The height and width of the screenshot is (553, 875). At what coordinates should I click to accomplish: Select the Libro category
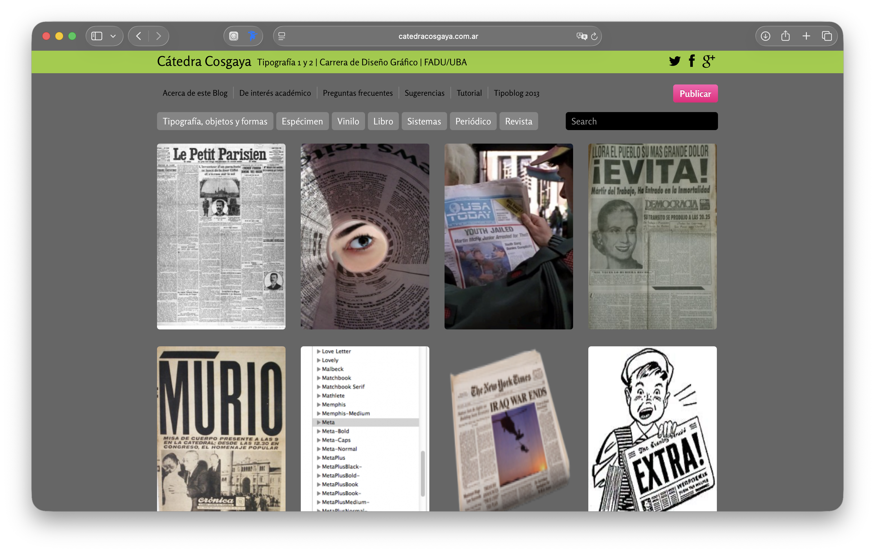pos(383,121)
